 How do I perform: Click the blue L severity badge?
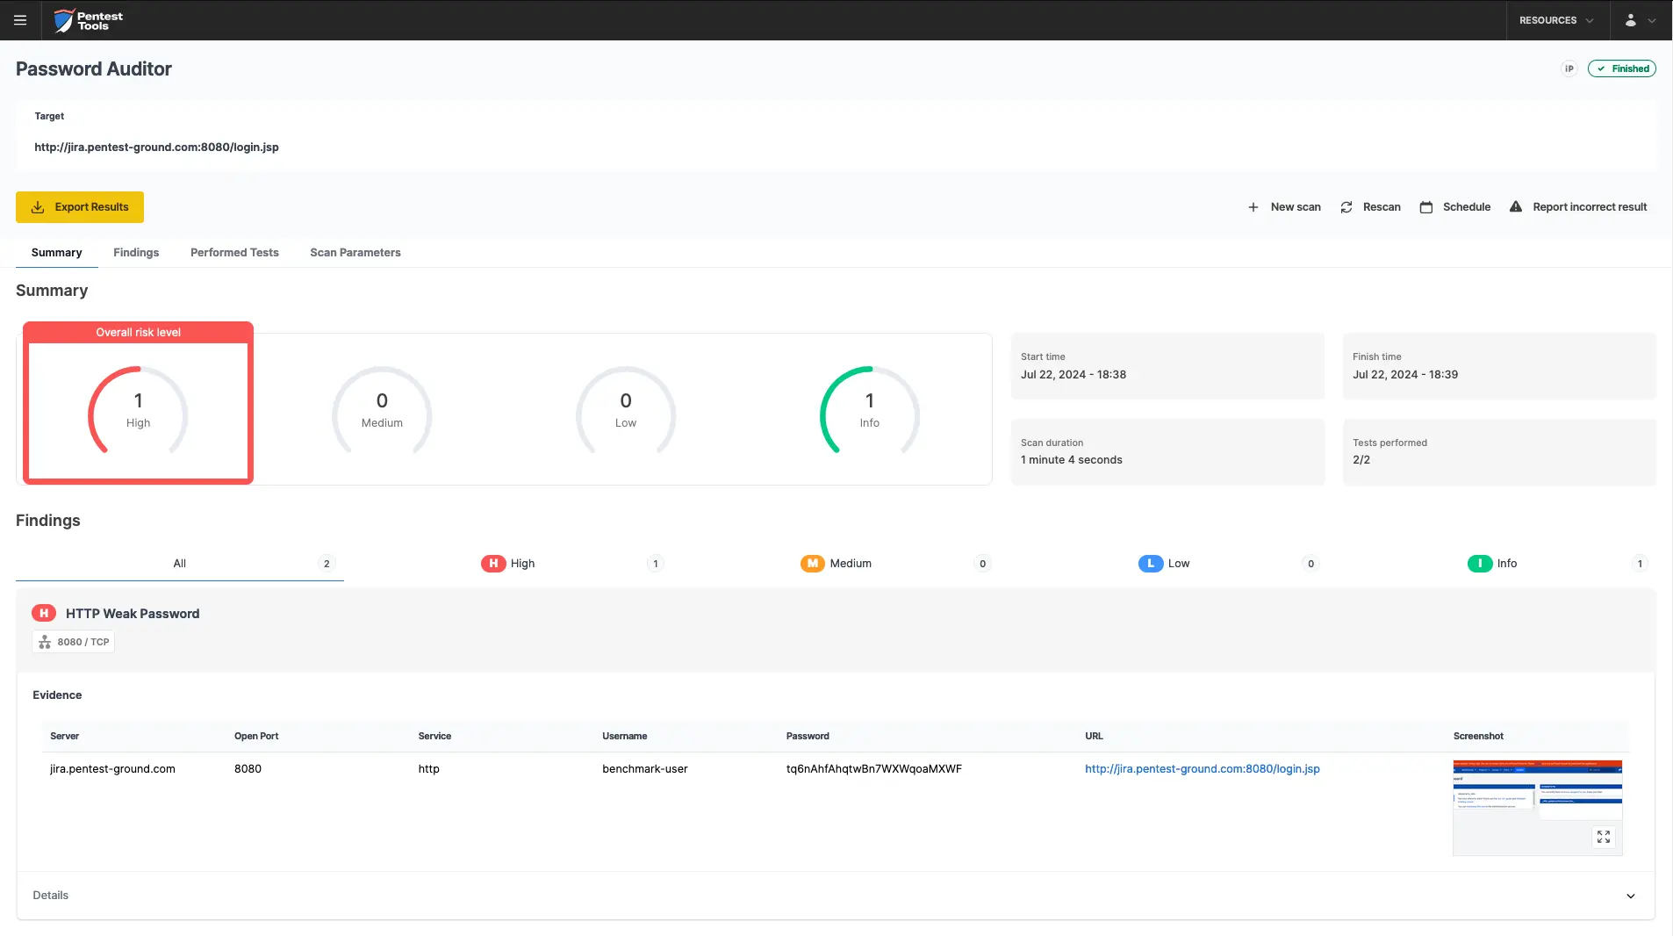click(1151, 564)
